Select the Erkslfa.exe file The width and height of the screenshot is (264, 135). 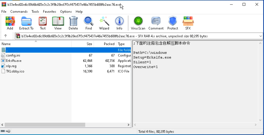click(x=14, y=61)
